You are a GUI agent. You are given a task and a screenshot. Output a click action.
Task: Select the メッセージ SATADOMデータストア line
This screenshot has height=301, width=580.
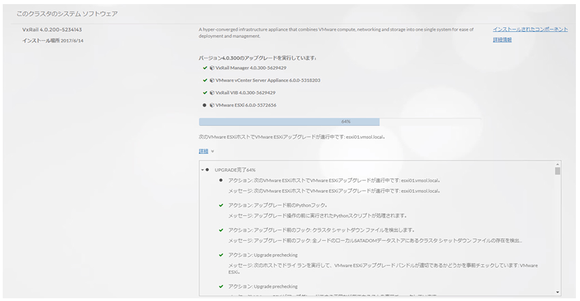click(375, 241)
